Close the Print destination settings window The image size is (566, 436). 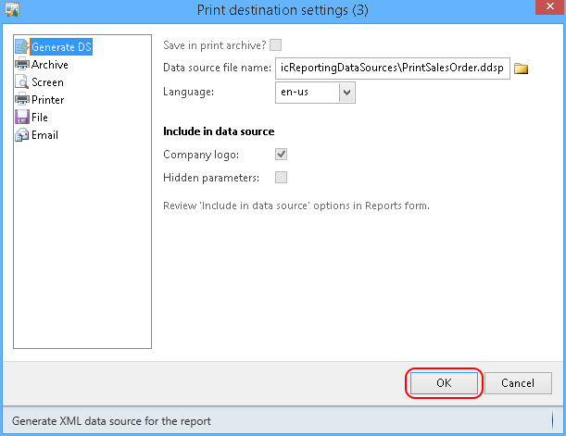549,6
